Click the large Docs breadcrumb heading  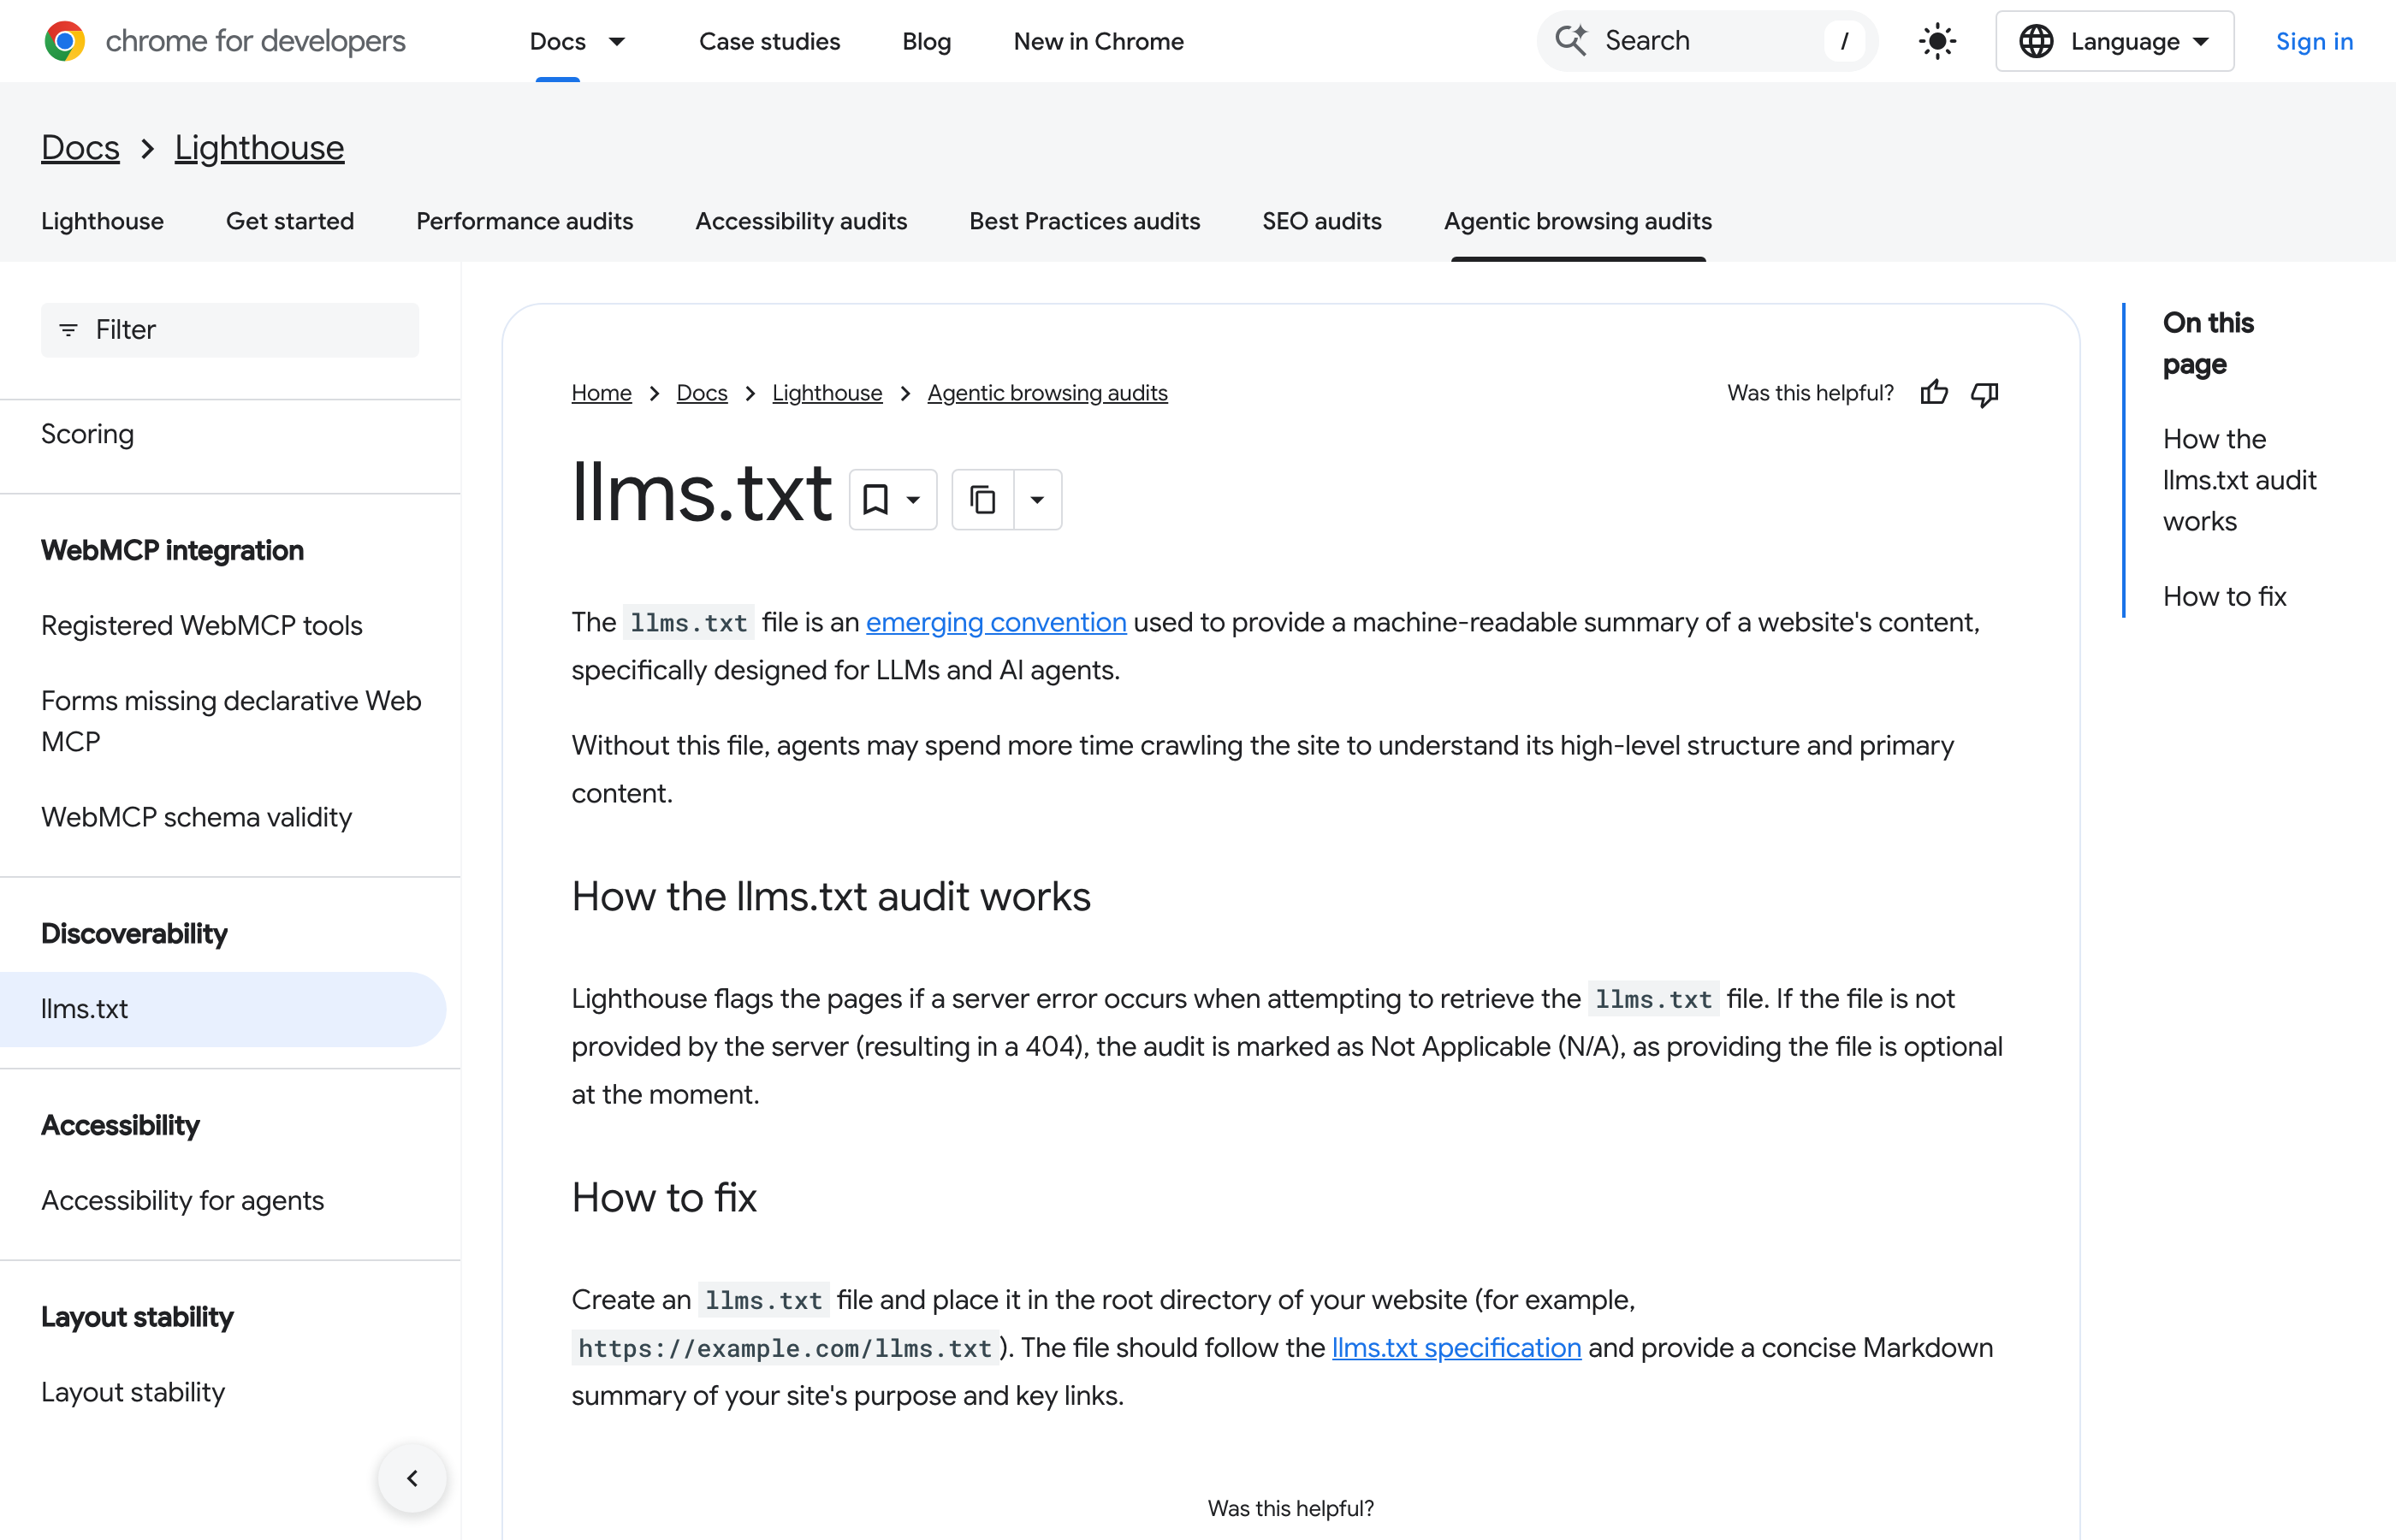(x=80, y=148)
